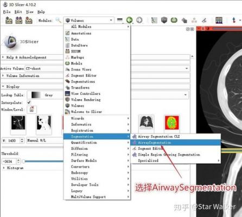242x217 pixels.
Task: Expand the Specialized submenu
Action: [x=176, y=161]
